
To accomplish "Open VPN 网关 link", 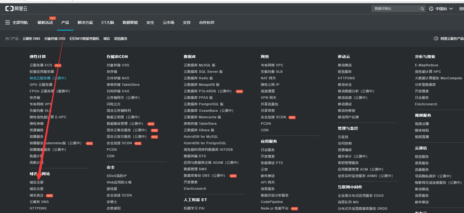I will point(269,98).
